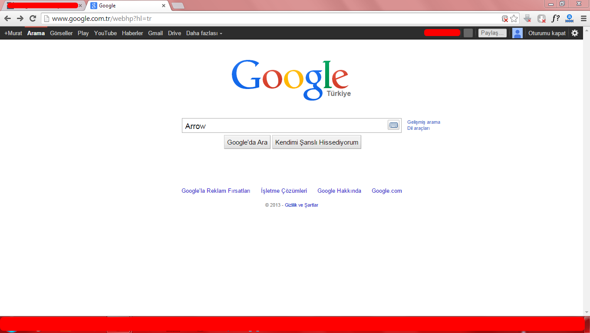
Task: Click Oturumu kapat to sign out
Action: 547,33
